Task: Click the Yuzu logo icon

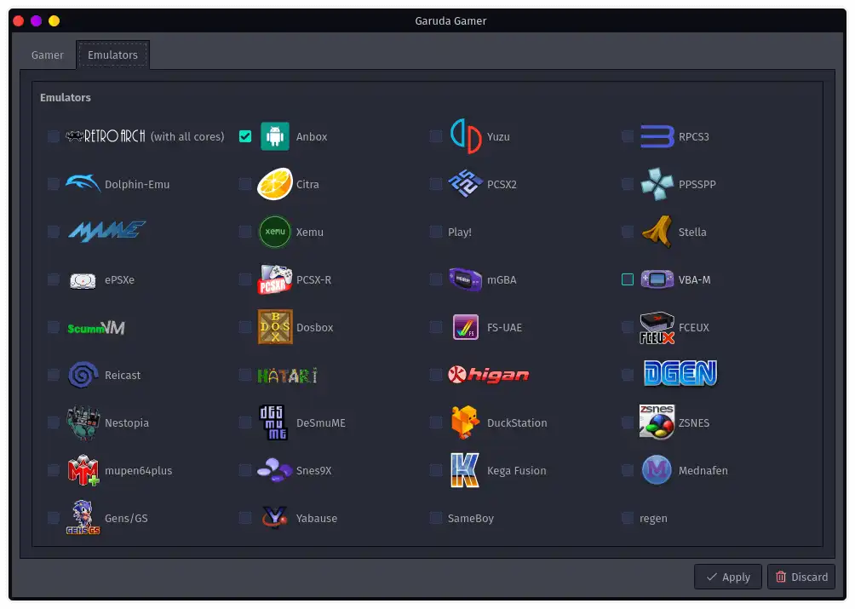Action: [466, 136]
